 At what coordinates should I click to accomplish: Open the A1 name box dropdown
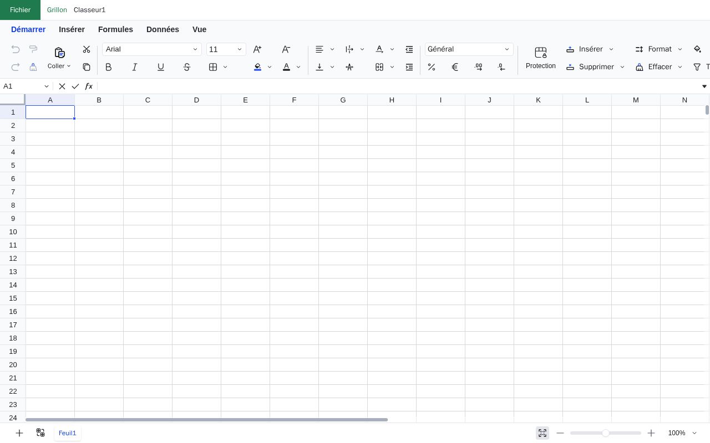point(47,86)
